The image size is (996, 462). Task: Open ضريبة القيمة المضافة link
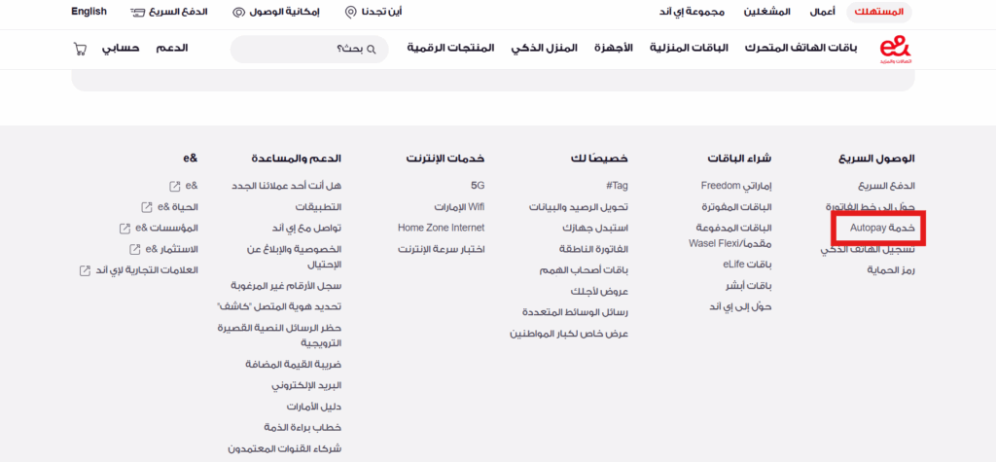(294, 364)
